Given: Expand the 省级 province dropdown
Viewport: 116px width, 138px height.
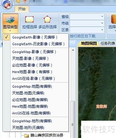Looking at the screenshot, I should pos(102,16).
